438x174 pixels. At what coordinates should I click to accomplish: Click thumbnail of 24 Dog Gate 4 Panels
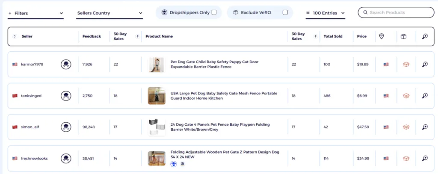point(157,127)
